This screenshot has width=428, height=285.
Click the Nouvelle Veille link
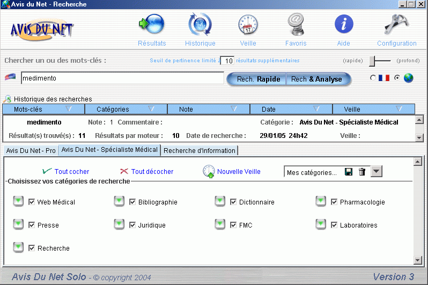tap(239, 171)
